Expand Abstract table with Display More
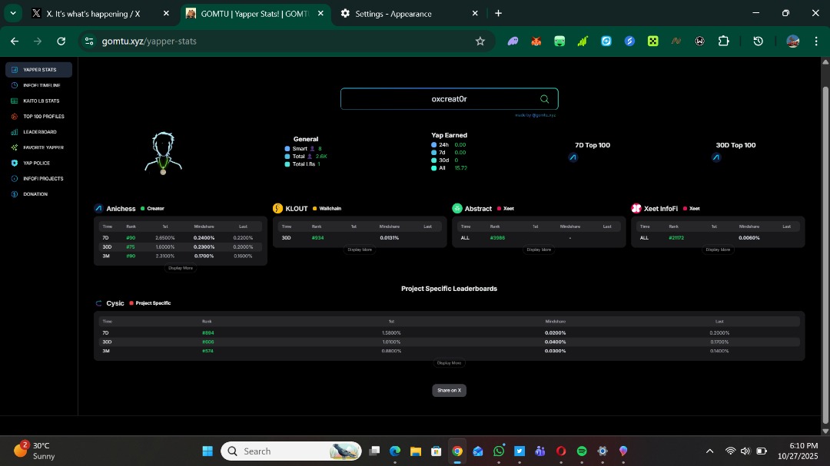 pyautogui.click(x=539, y=250)
